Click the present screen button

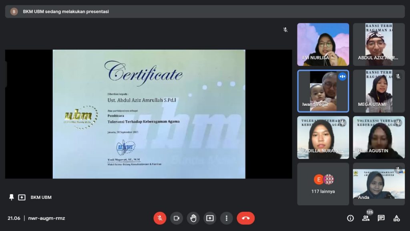point(210,218)
